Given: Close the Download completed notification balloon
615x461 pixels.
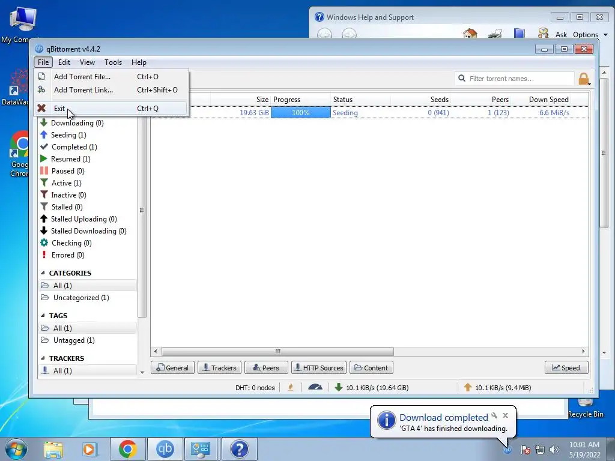Looking at the screenshot, I should click(505, 415).
